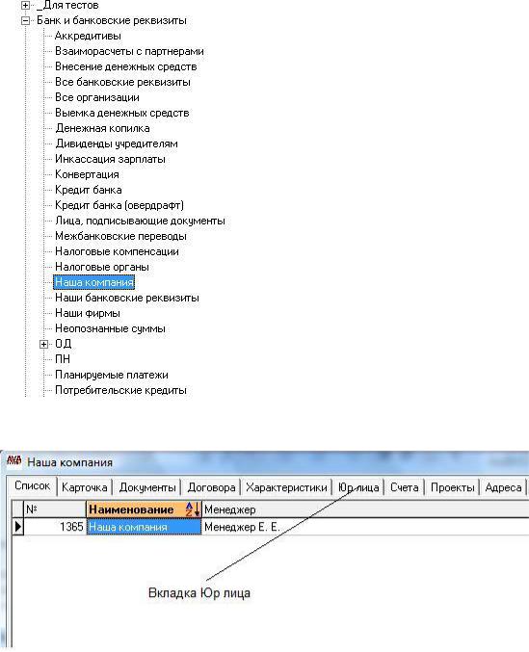Open Налоговые органы item

pos(102,267)
